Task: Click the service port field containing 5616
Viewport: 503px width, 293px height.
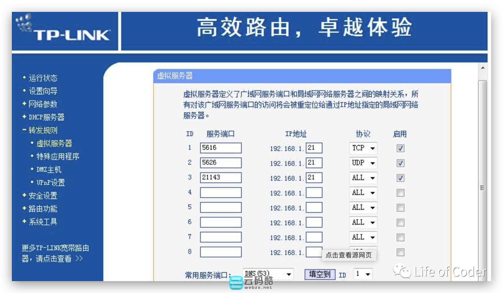Action: point(221,148)
